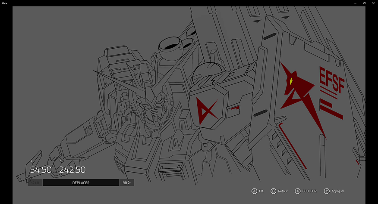
Task: Select the EFSF red decal text
Action: (332, 80)
